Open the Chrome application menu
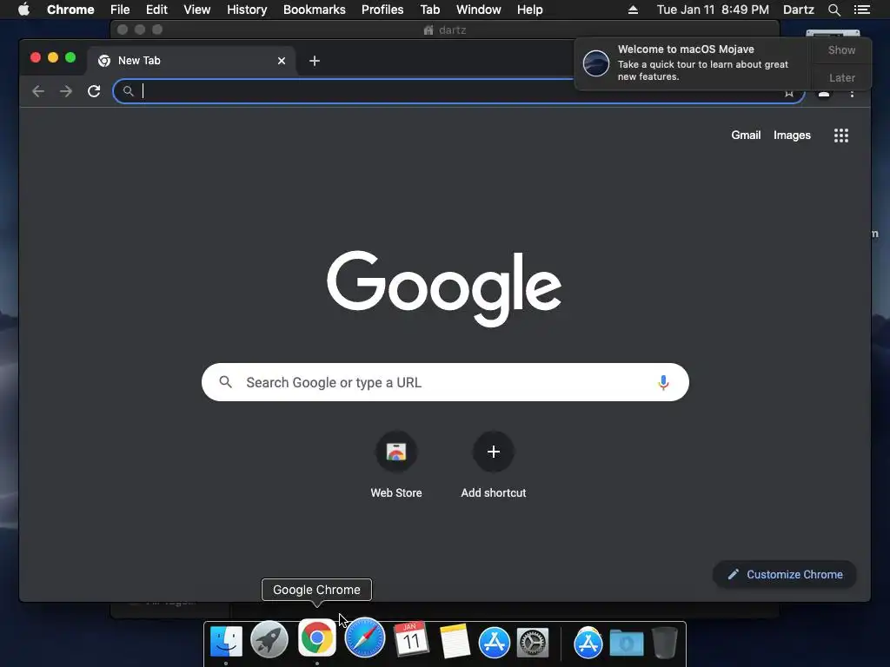 (70, 10)
